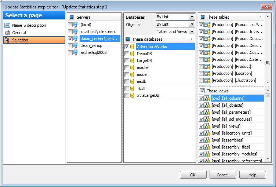The image size is (276, 187).
Task: Toggle the These tables header checkbox
Action: 202,17
